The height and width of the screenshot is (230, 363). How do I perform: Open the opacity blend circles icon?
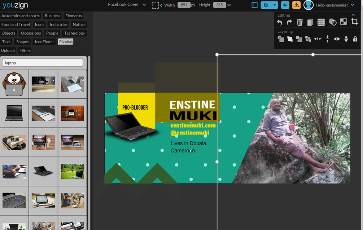pyautogui.click(x=332, y=22)
